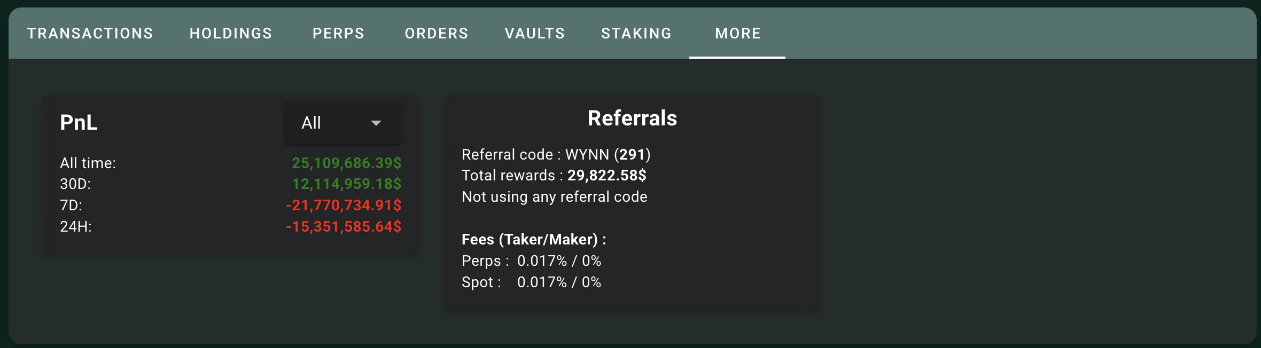
Task: Click the all-time PnL value 25,109,686.39$
Action: pos(346,163)
